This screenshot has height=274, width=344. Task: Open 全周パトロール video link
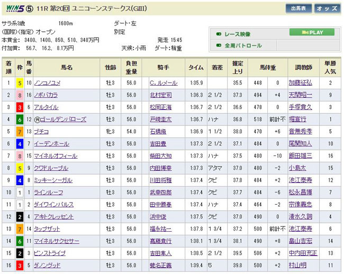tap(243, 46)
